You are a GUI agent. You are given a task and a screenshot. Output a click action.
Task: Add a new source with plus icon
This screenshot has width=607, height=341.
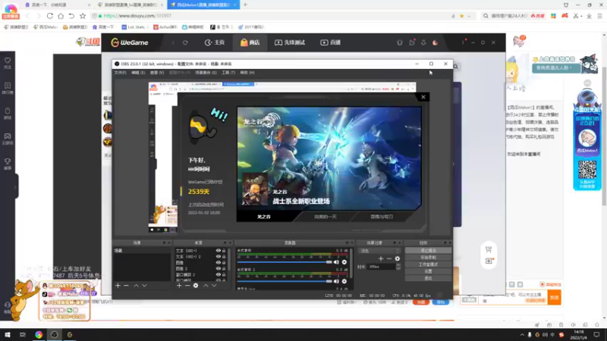[x=179, y=286]
